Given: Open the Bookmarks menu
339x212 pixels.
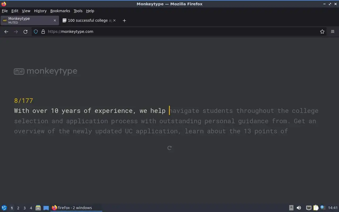Looking at the screenshot, I should tap(60, 11).
